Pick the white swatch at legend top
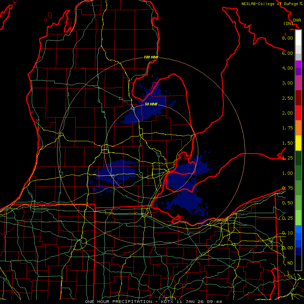304x304 pixels. (x=298, y=37)
